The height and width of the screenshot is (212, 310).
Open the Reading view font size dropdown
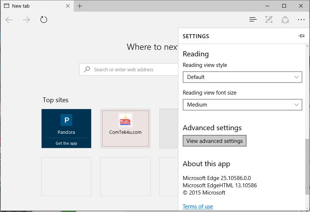pos(243,105)
